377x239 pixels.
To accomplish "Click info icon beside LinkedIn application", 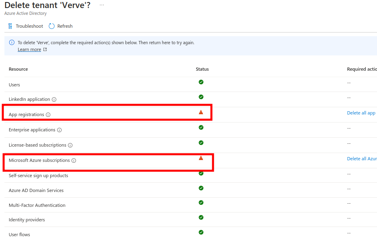I will [x=54, y=100].
